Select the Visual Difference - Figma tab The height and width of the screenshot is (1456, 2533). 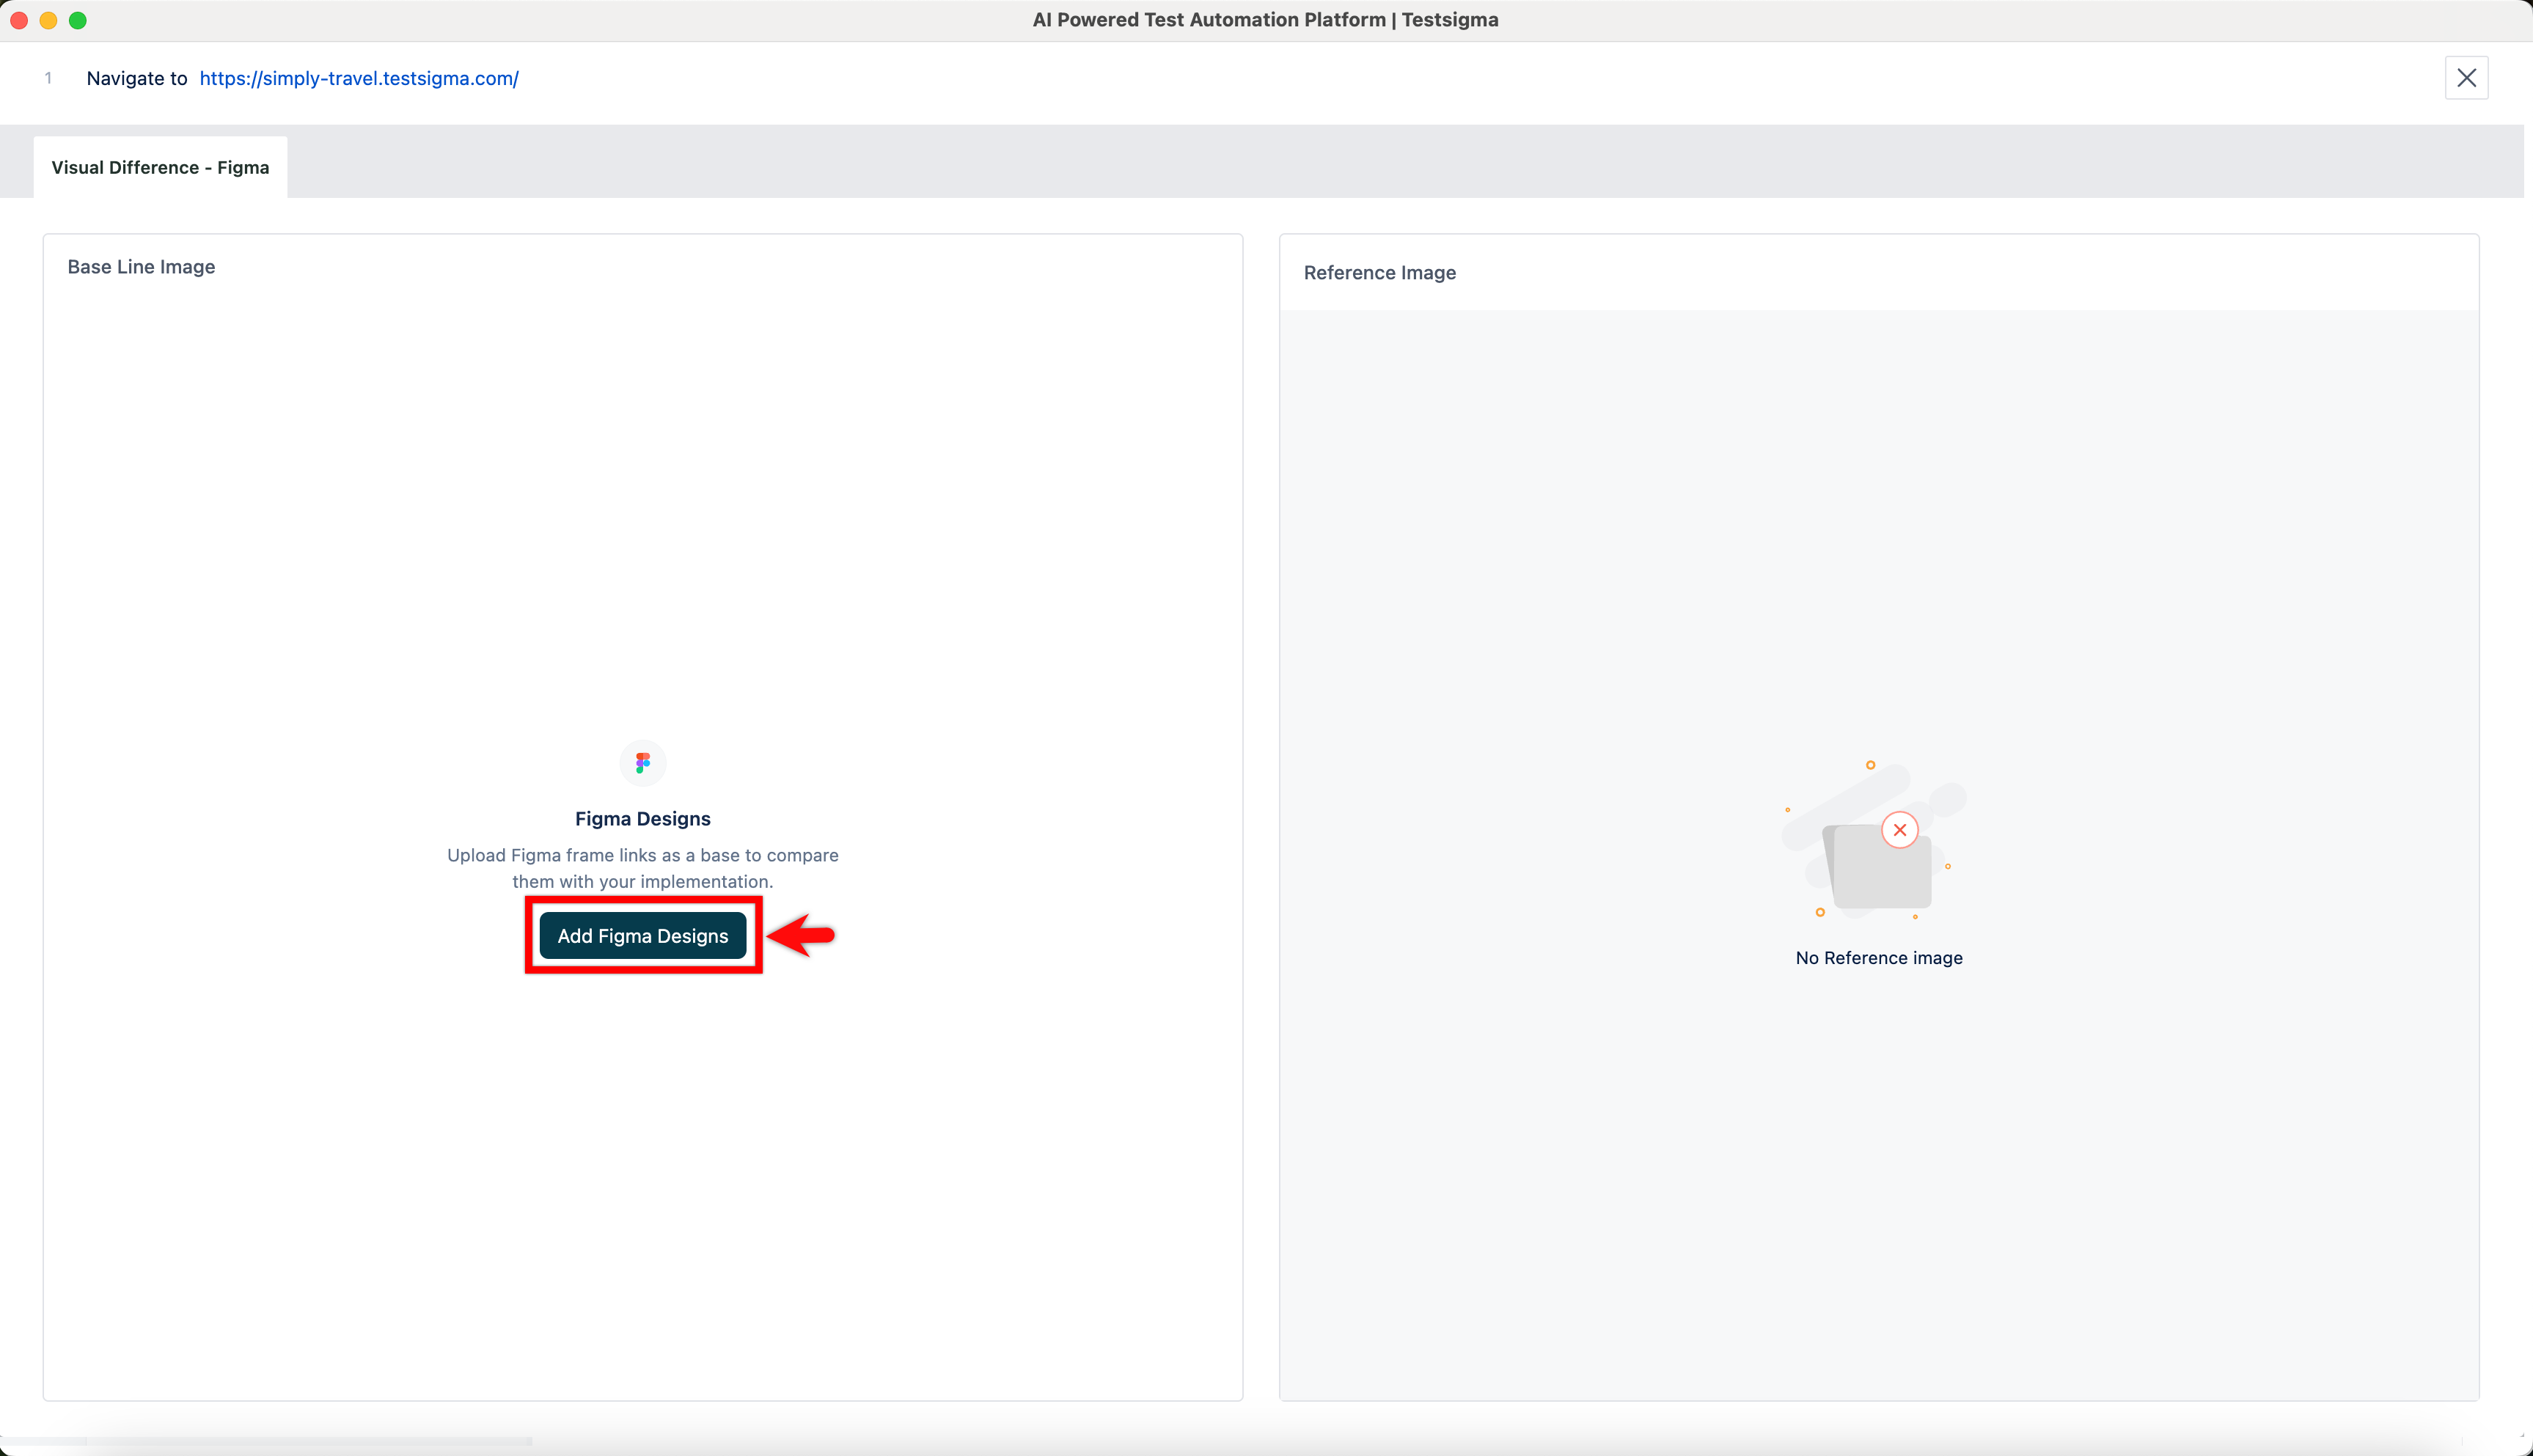(160, 167)
